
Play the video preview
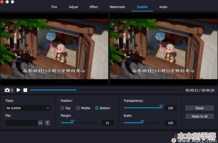[x=18, y=90]
